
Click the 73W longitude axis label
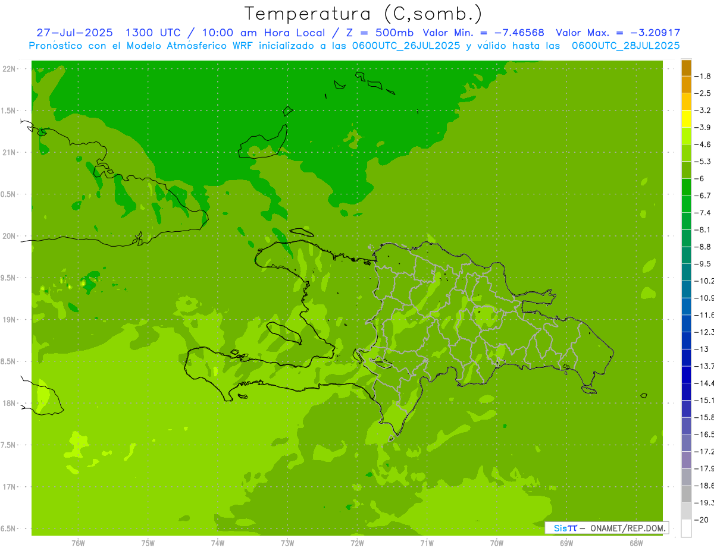287,543
